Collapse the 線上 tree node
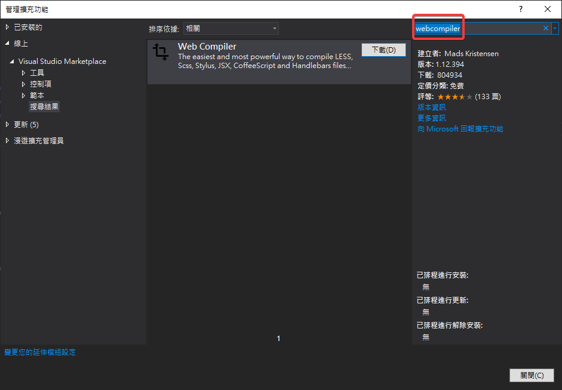The height and width of the screenshot is (390, 562). (x=8, y=44)
